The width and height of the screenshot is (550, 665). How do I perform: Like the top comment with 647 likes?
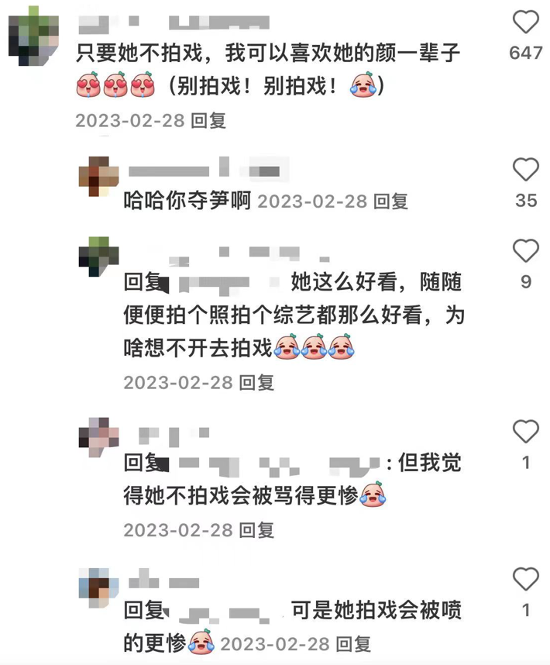pyautogui.click(x=526, y=22)
